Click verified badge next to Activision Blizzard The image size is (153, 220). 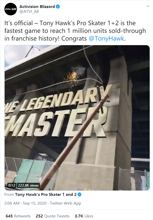(58, 7)
